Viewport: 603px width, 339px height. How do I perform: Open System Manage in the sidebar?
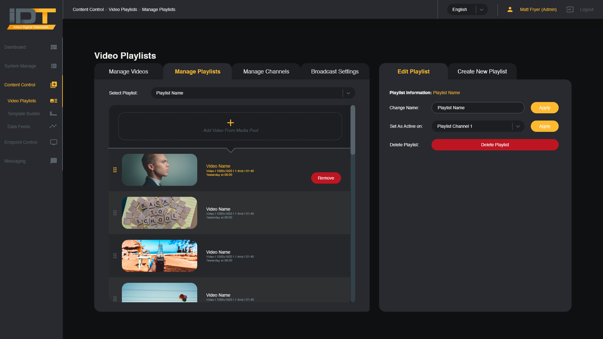31,66
